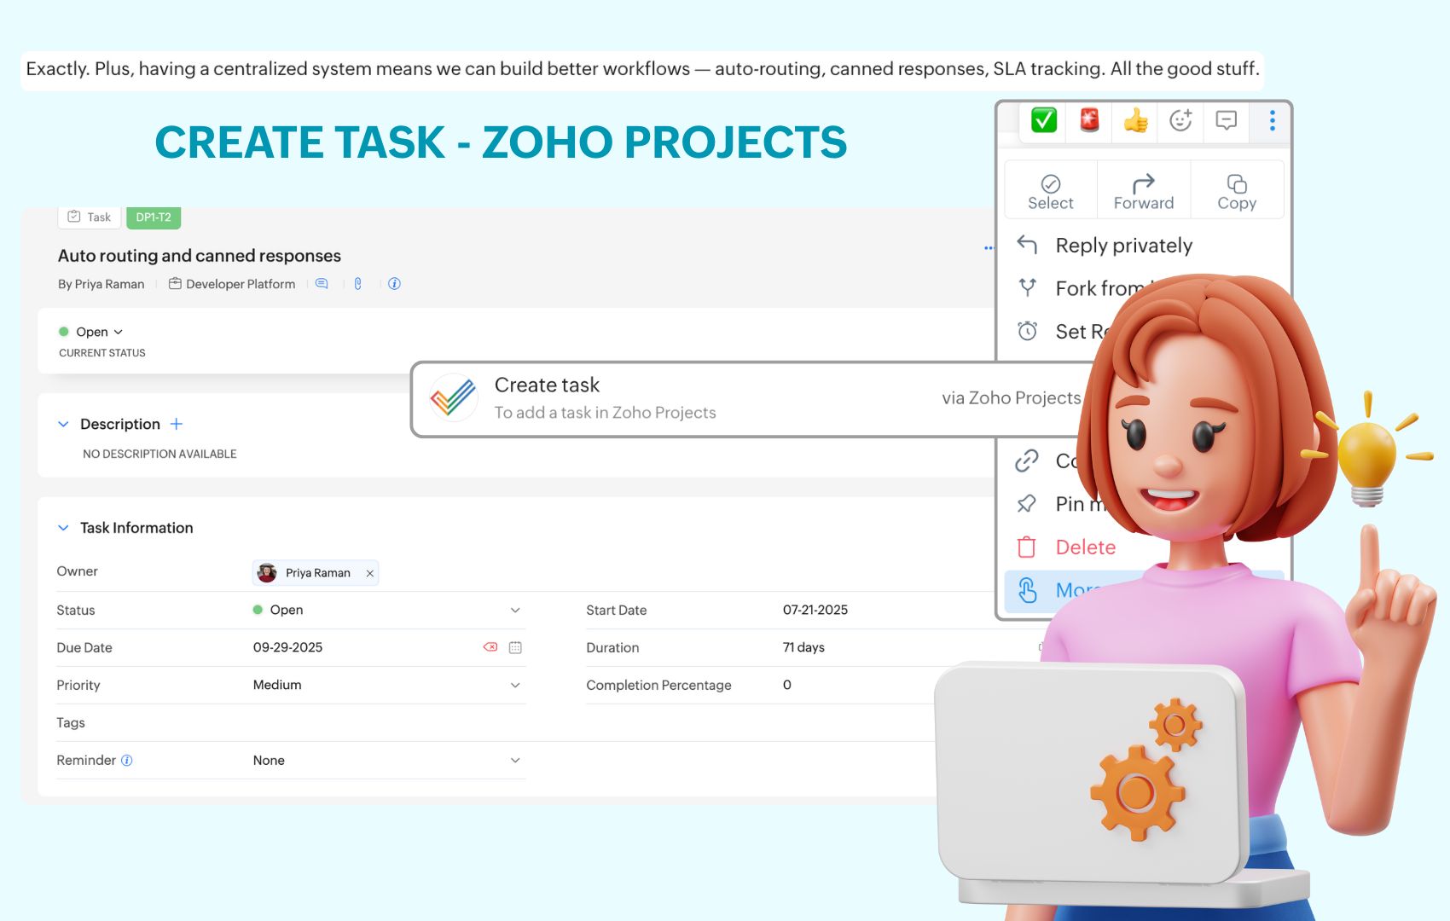Open the add reaction smiley picker
Viewport: 1450px width, 921px height.
point(1180,120)
